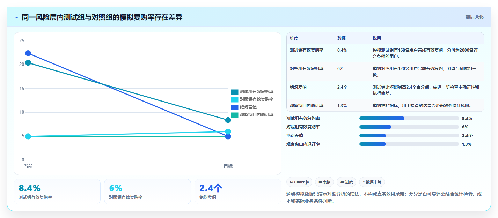Click the disclaimer text starting 这组模拟数据
Screen dimensions: 498x218
(x=384, y=197)
